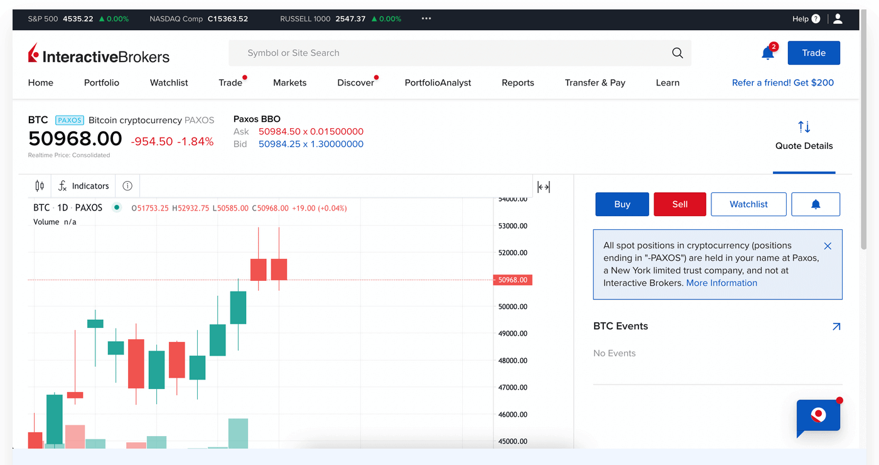Open Transfer & Pay menu
This screenshot has width=879, height=465.
pyautogui.click(x=595, y=83)
